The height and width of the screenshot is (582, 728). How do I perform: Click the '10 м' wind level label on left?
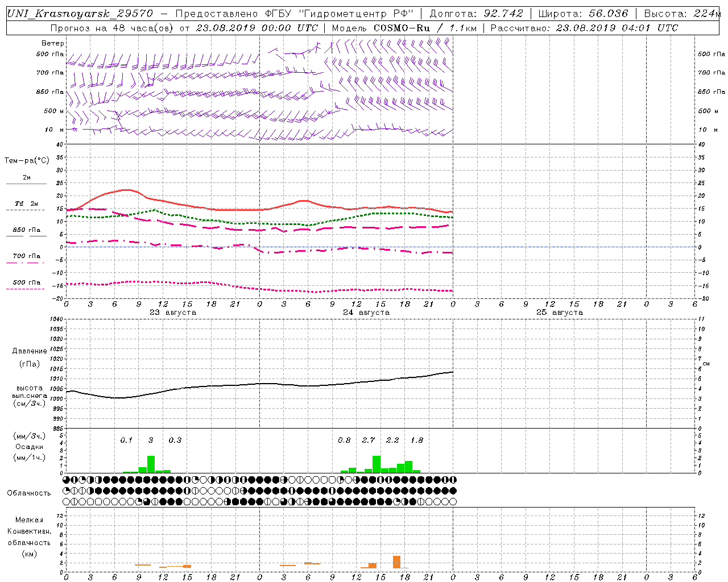click(55, 130)
